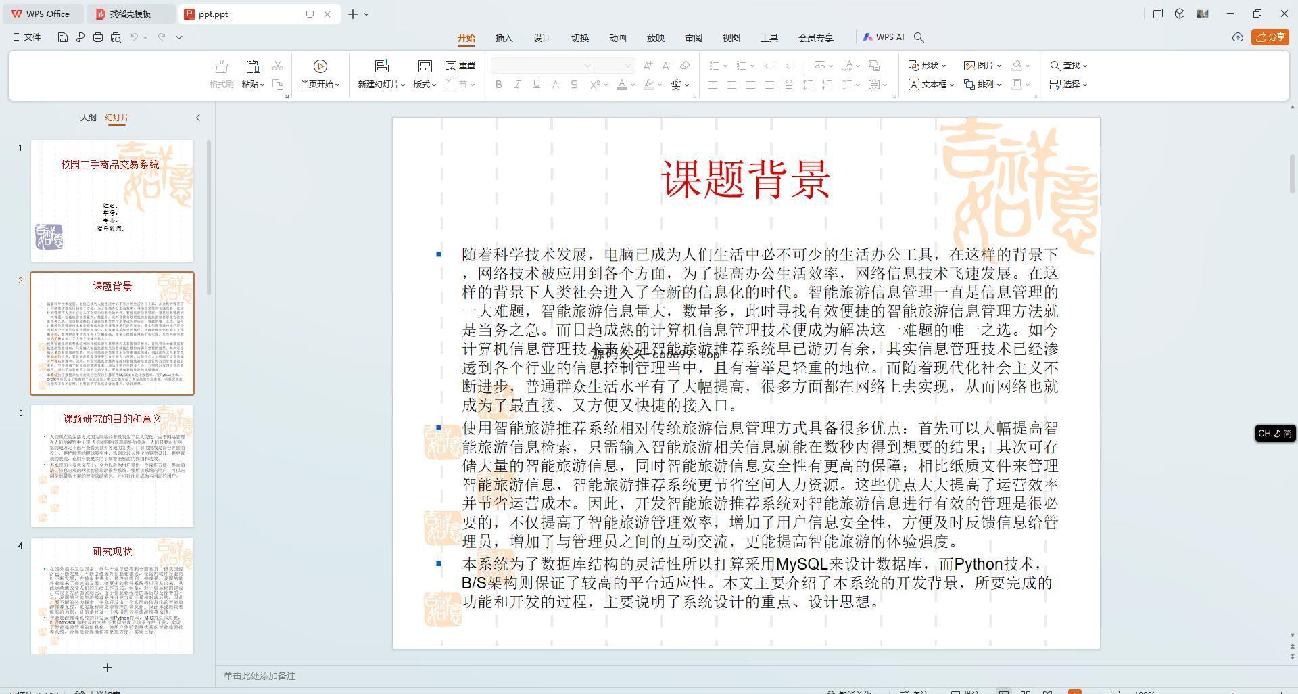This screenshot has height=694, width=1298.
Task: Open the Arrange (排列) dropdown
Action: click(x=982, y=85)
